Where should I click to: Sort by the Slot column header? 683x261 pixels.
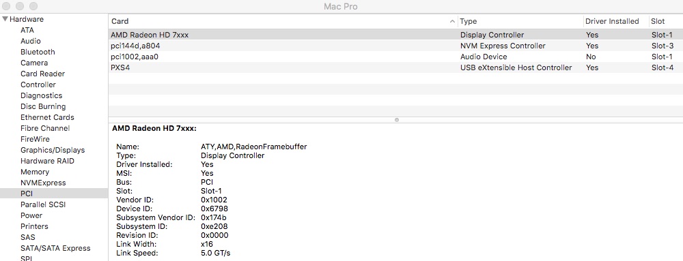(x=665, y=21)
